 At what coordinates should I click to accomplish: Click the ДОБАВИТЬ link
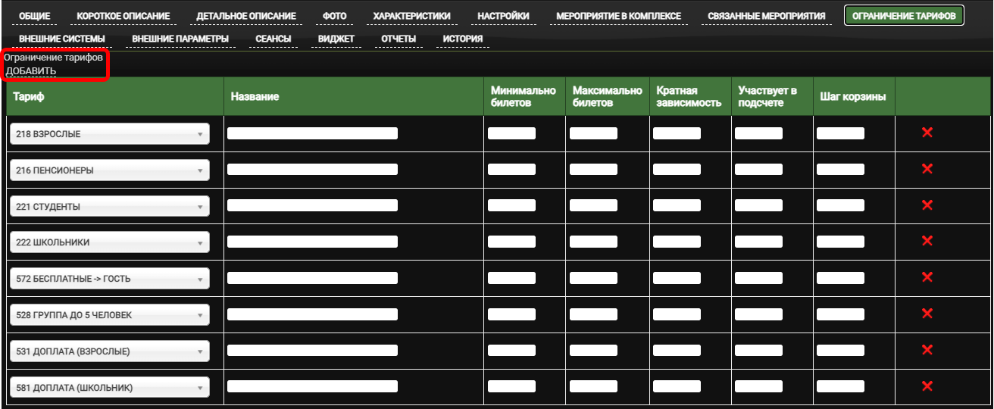31,71
